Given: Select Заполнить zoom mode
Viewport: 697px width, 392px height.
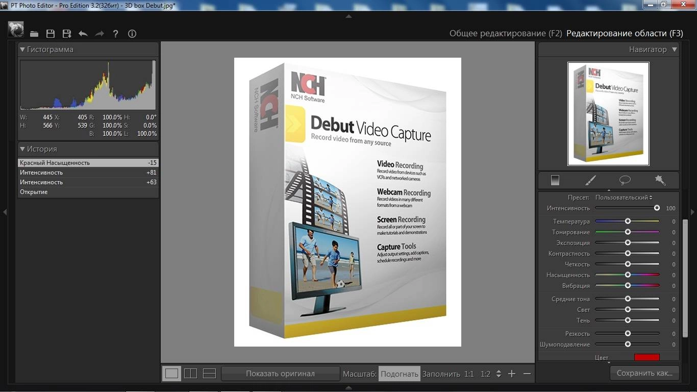Looking at the screenshot, I should tap(441, 374).
